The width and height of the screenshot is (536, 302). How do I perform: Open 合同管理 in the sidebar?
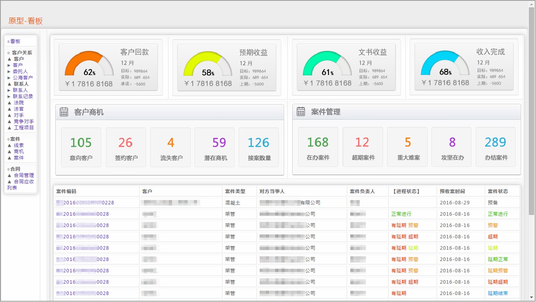click(24, 175)
